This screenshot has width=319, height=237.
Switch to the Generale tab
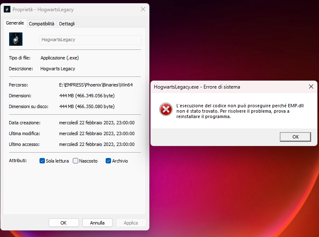click(15, 23)
